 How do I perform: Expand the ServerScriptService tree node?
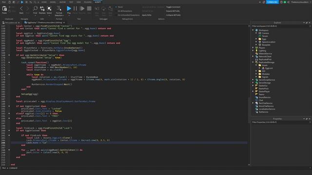(x=253, y=80)
